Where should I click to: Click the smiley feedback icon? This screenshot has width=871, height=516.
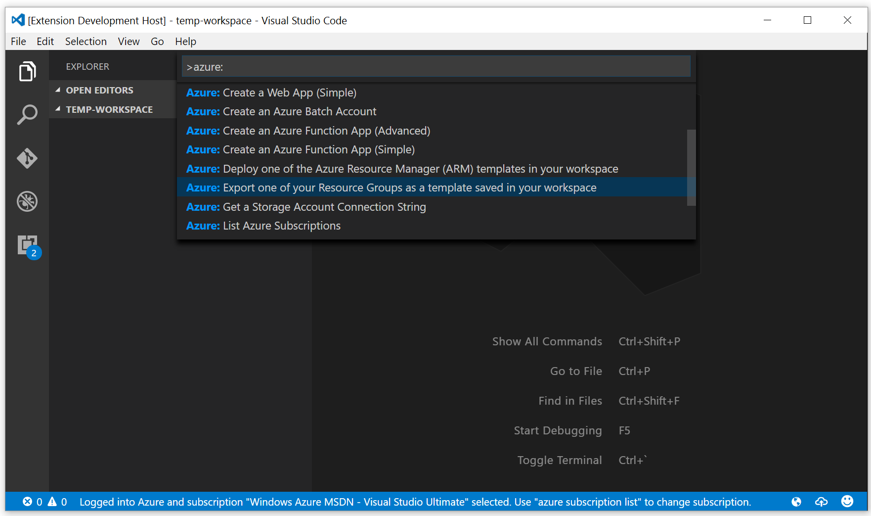pos(847,501)
